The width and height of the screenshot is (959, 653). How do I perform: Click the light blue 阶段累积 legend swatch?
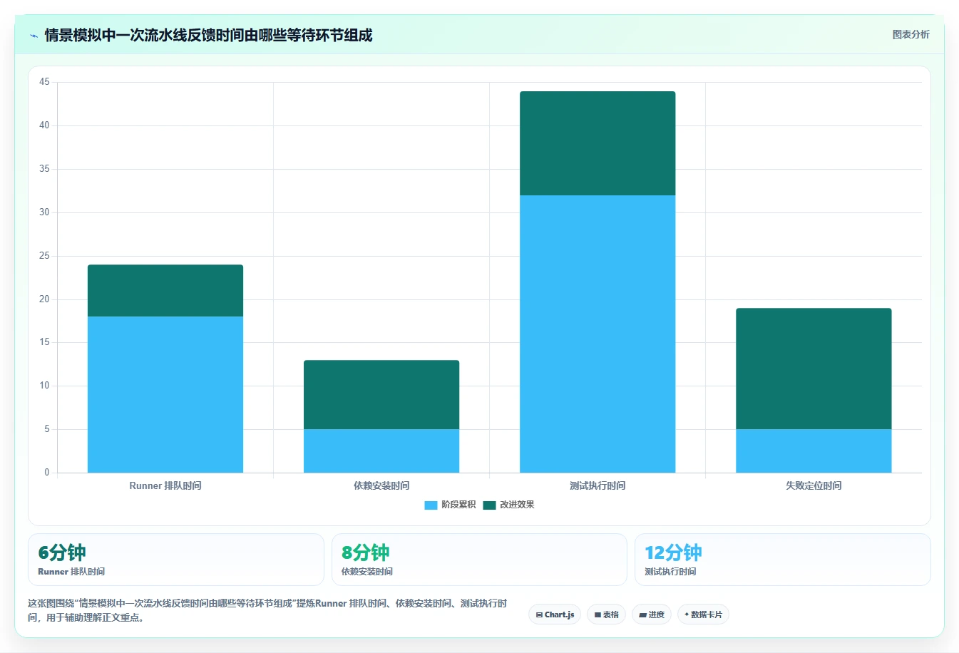(x=431, y=505)
